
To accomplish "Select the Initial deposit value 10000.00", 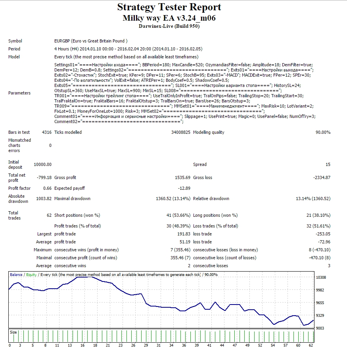I will click(x=42, y=164).
